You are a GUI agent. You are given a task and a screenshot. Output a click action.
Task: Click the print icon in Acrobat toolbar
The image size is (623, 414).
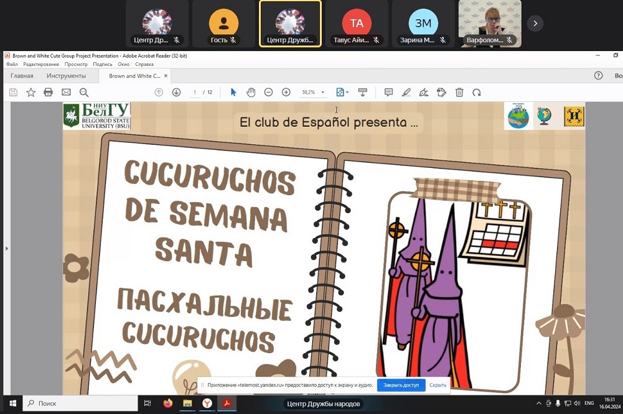[49, 92]
